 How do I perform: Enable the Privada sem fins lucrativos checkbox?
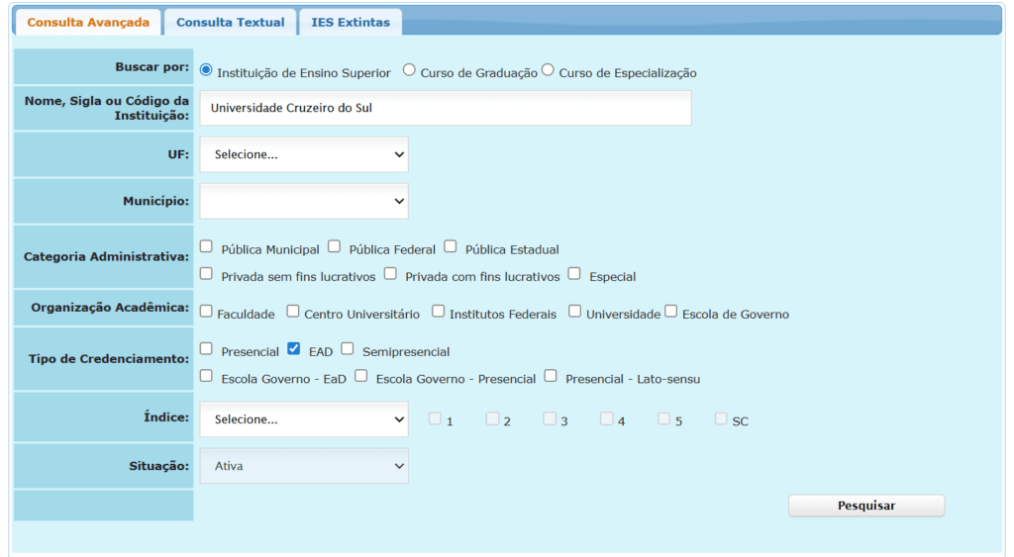tap(206, 273)
